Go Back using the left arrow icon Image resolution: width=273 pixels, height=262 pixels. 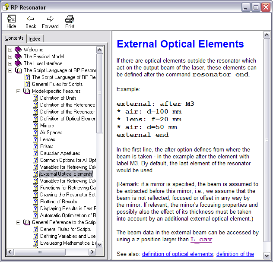31,19
